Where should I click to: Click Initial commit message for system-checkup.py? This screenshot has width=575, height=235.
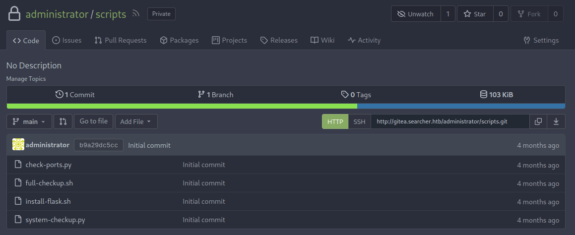tap(204, 220)
